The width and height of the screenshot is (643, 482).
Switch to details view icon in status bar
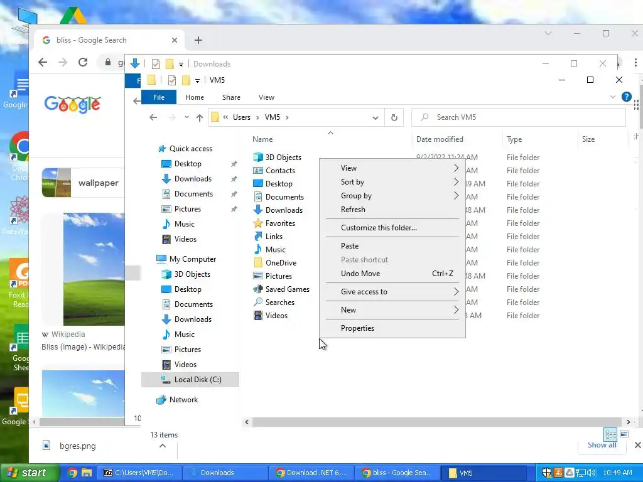coord(610,434)
